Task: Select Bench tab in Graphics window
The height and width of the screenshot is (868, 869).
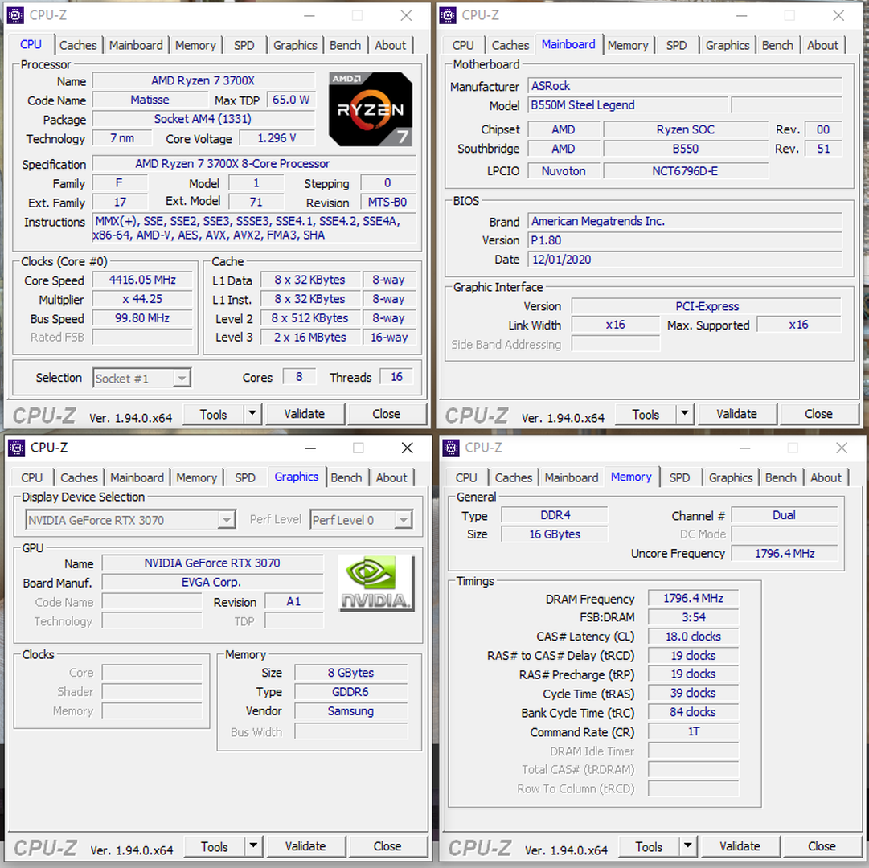Action: 346,477
